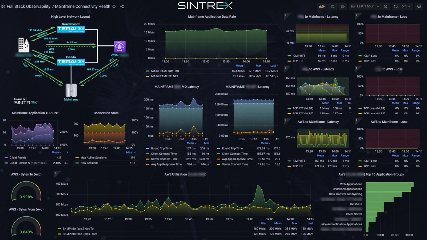The height and width of the screenshot is (240, 427).
Task: Click the Web Applications bar in Top 10 chart
Action: click(390, 184)
